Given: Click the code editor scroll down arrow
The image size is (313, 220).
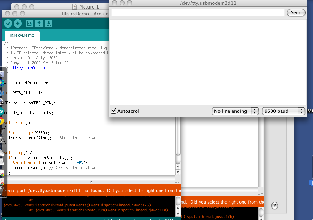Looking at the screenshot, I should pyautogui.click(x=178, y=172).
